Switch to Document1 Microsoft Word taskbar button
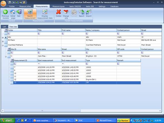 tap(63, 120)
